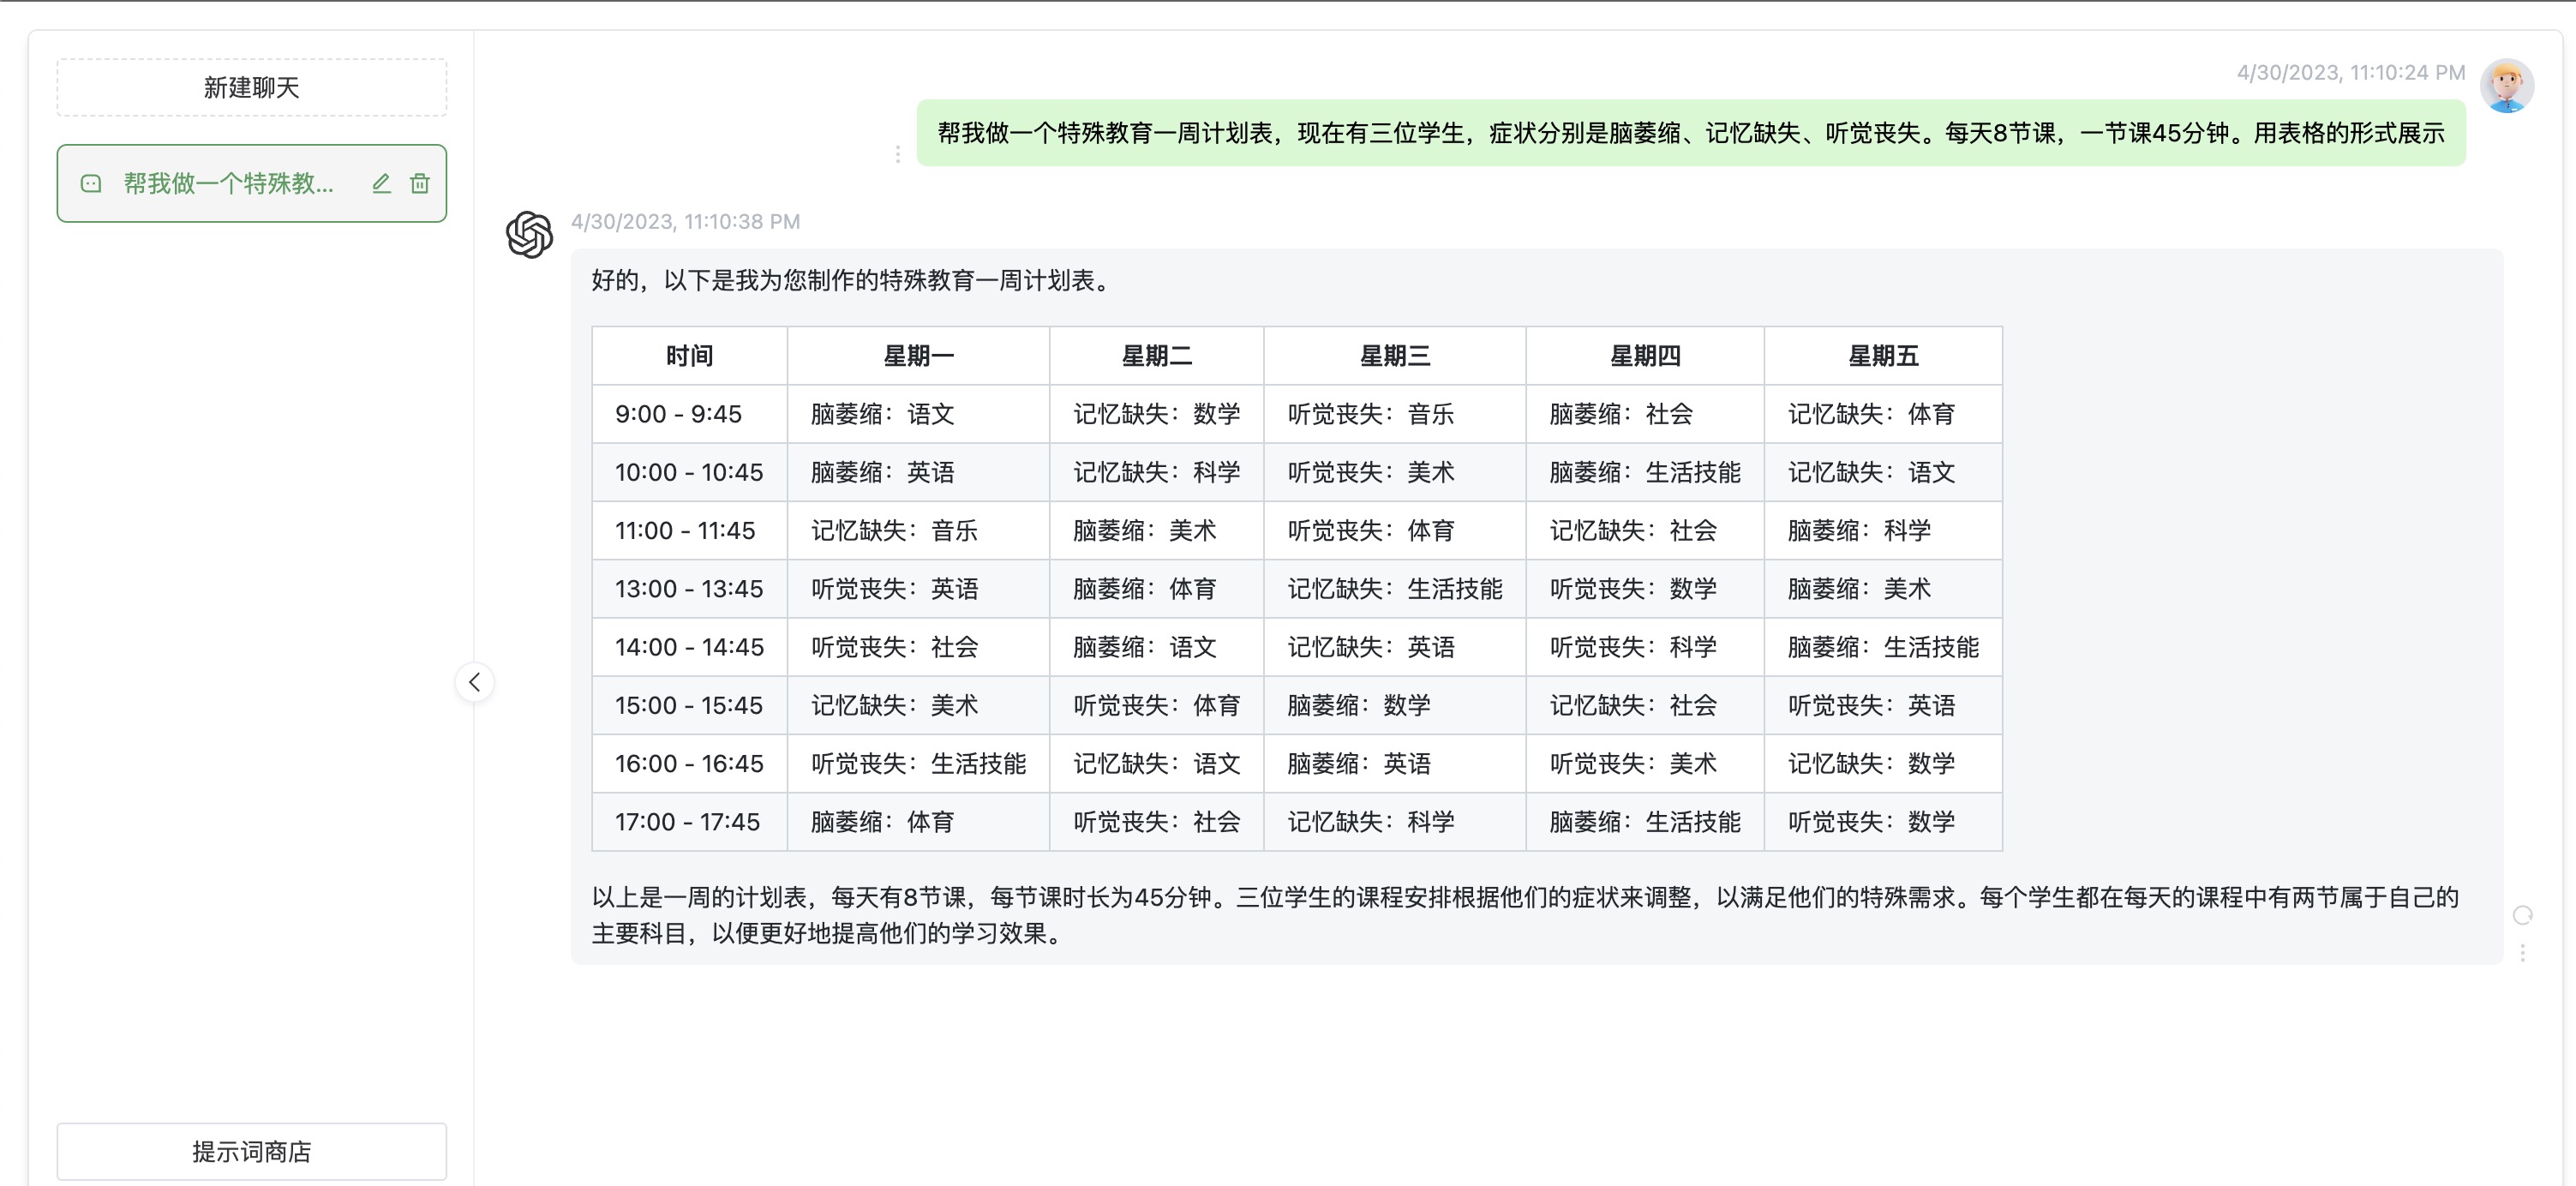2576x1186 pixels.
Task: Open three-dot menu beside the user message
Action: pyautogui.click(x=897, y=154)
